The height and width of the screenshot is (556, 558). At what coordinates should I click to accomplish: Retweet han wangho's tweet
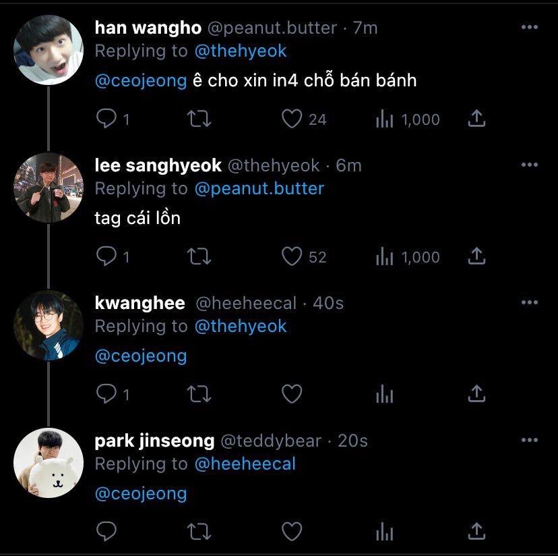199,119
